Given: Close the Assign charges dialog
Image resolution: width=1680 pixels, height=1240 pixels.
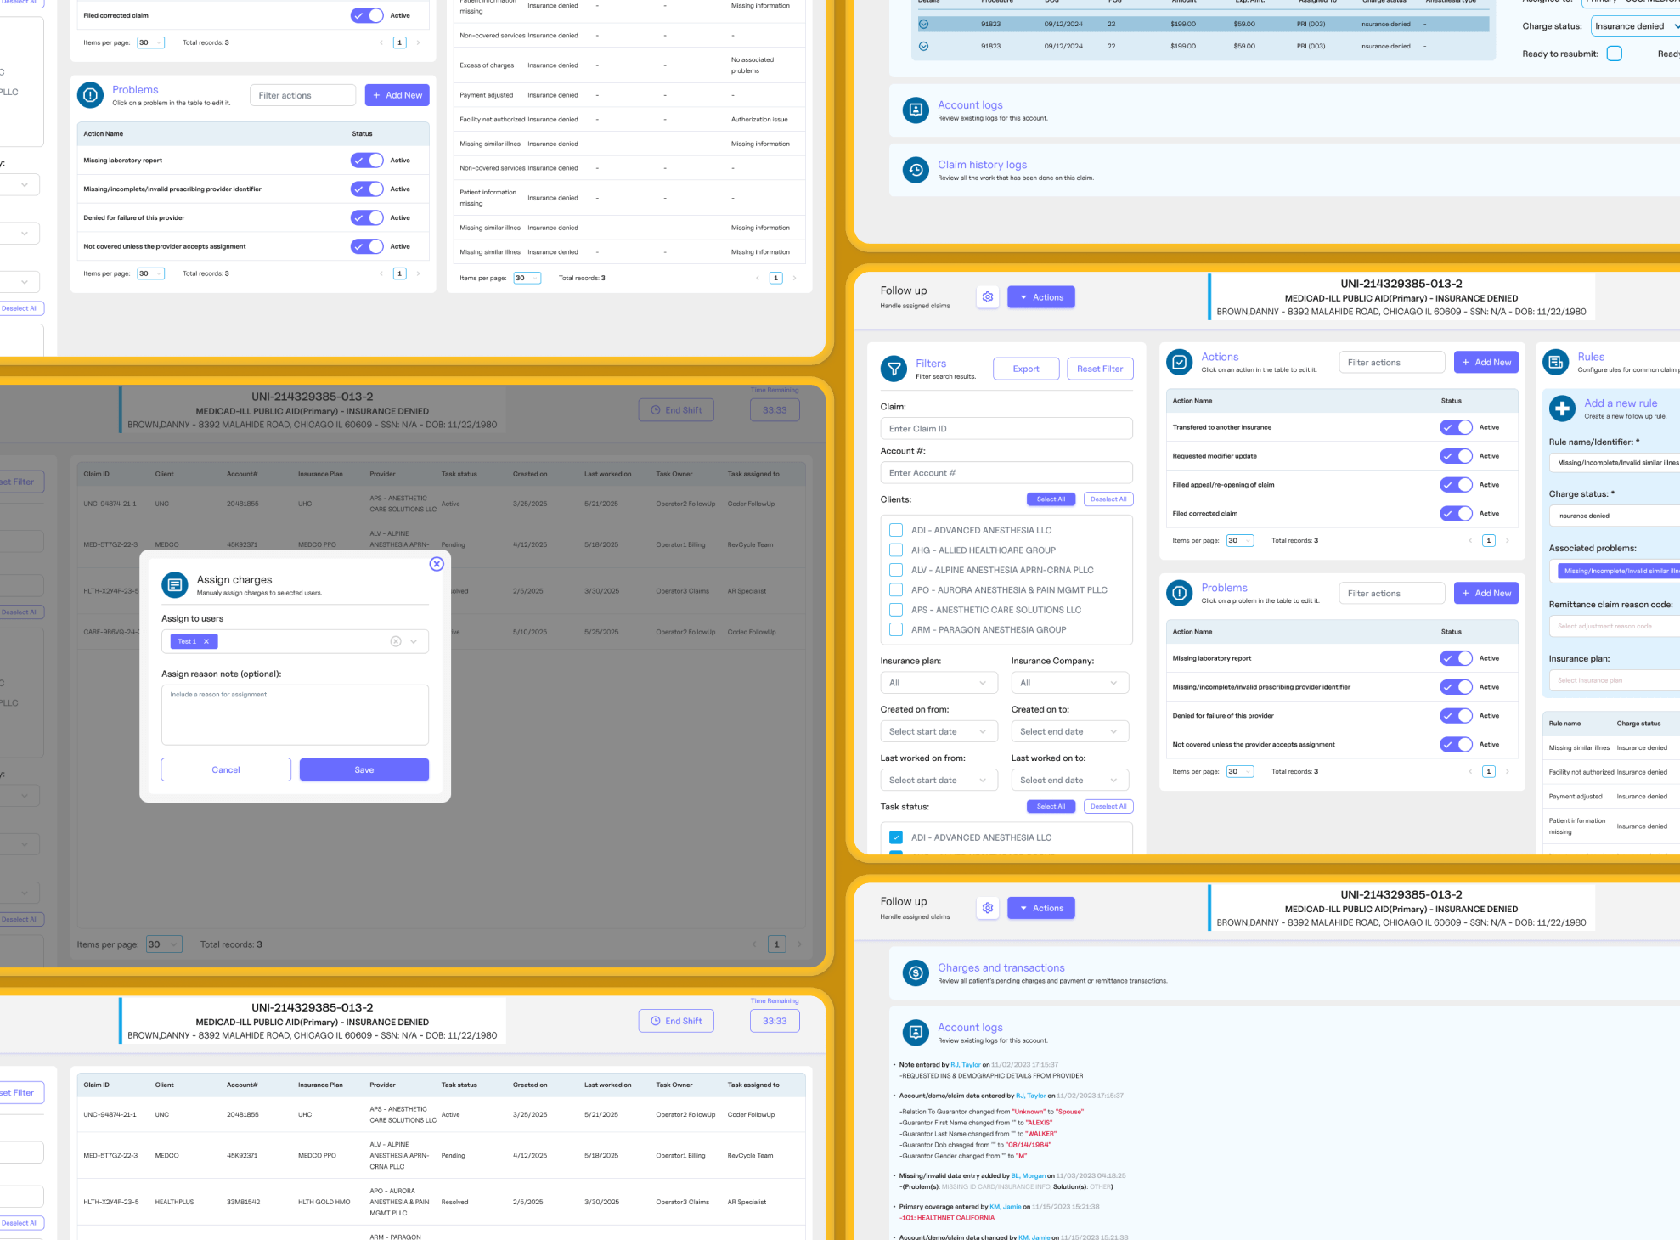Looking at the screenshot, I should pos(437,564).
